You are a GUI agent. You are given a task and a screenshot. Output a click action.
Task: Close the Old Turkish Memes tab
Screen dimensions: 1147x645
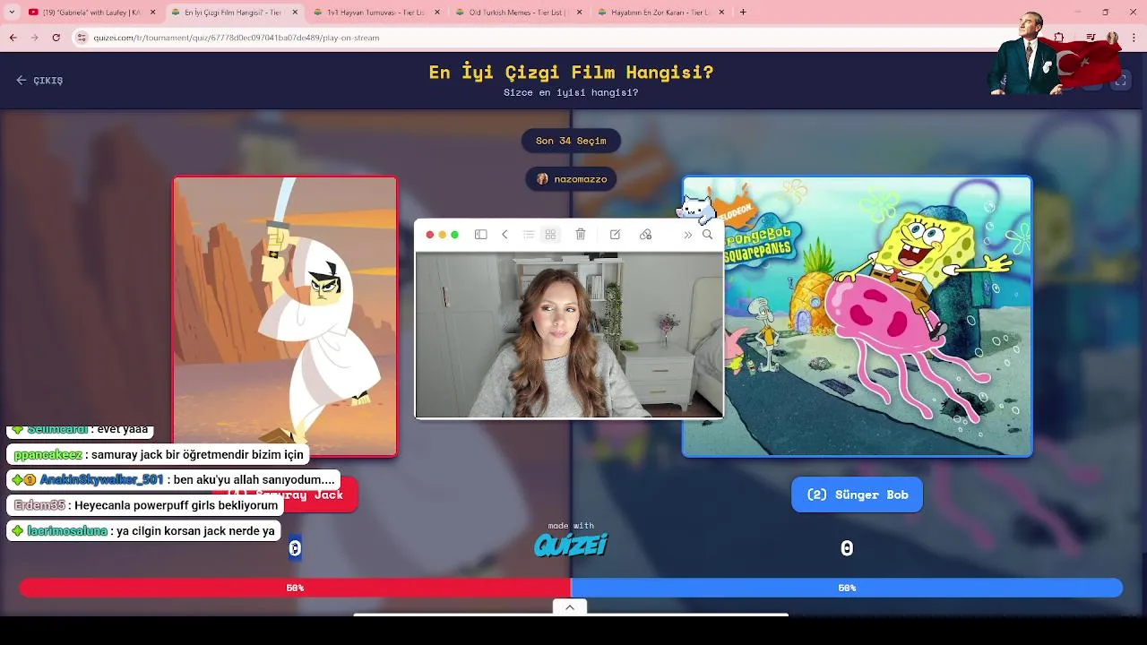(x=579, y=13)
